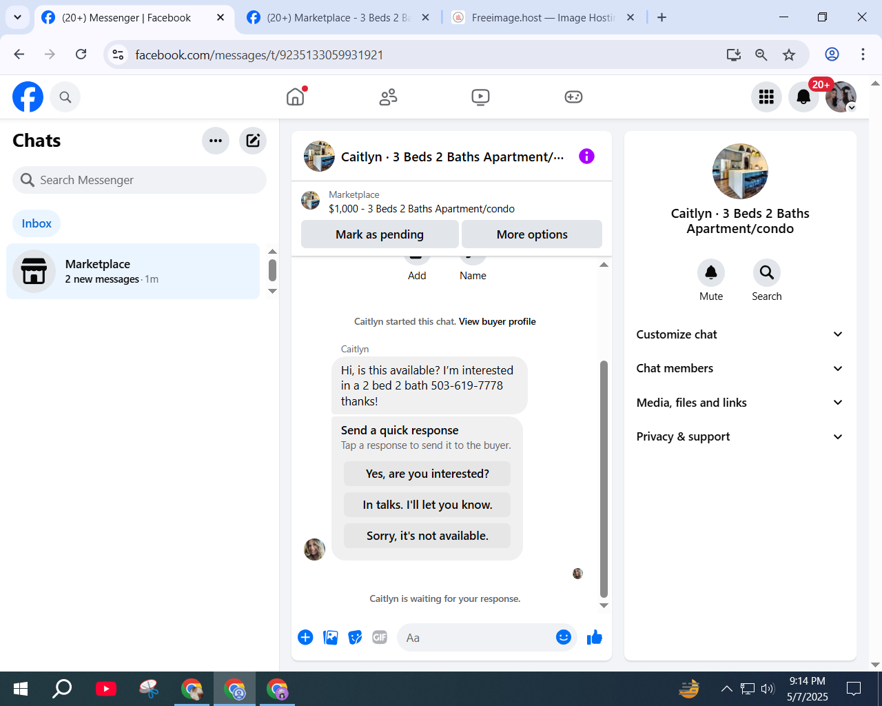
Task: Open Chrome three-dot menu
Action: [x=863, y=54]
